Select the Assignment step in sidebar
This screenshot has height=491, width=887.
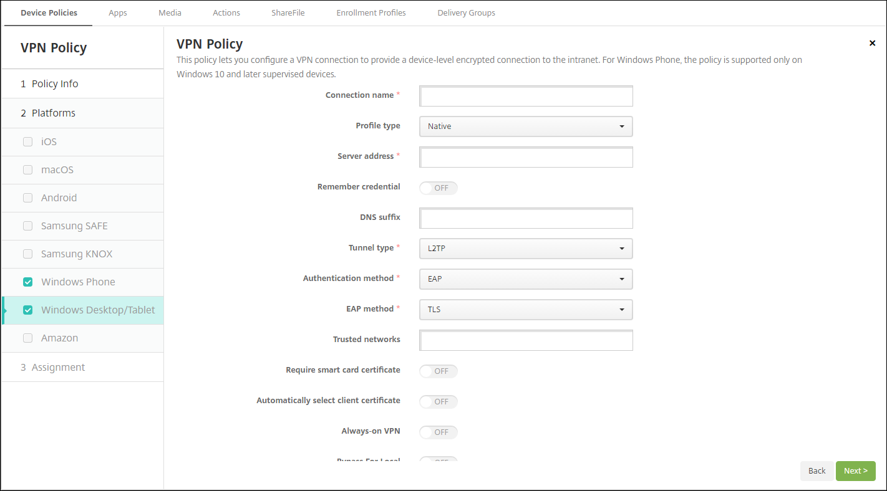pyautogui.click(x=58, y=367)
